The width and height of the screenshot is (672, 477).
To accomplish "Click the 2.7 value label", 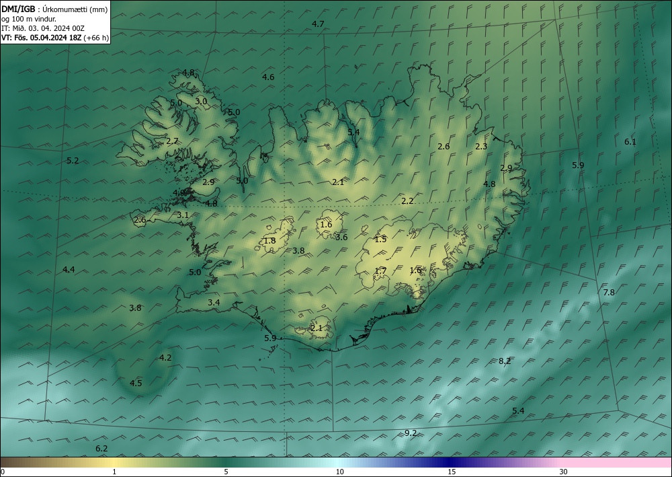I will pos(172,141).
